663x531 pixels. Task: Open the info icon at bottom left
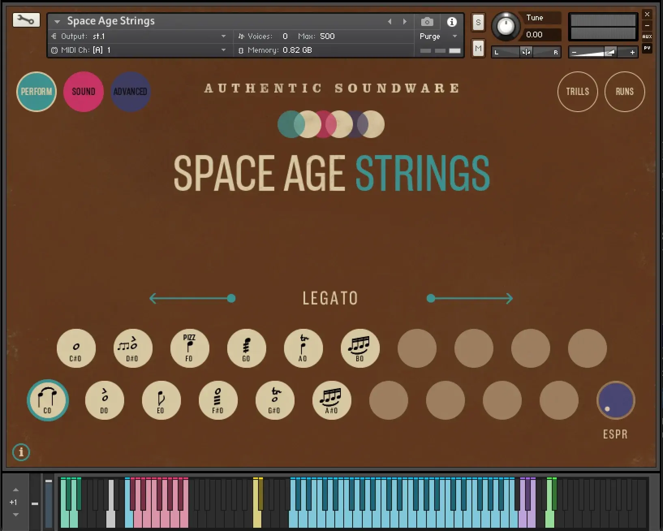point(21,452)
